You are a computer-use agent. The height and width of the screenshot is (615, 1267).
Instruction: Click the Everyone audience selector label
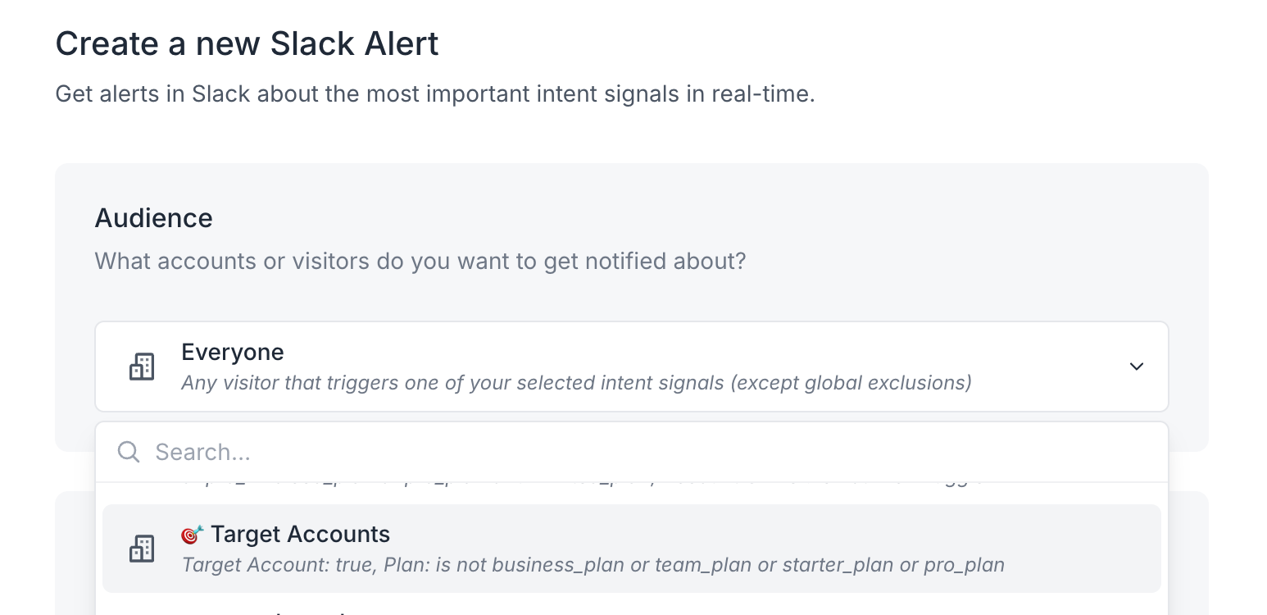point(233,353)
